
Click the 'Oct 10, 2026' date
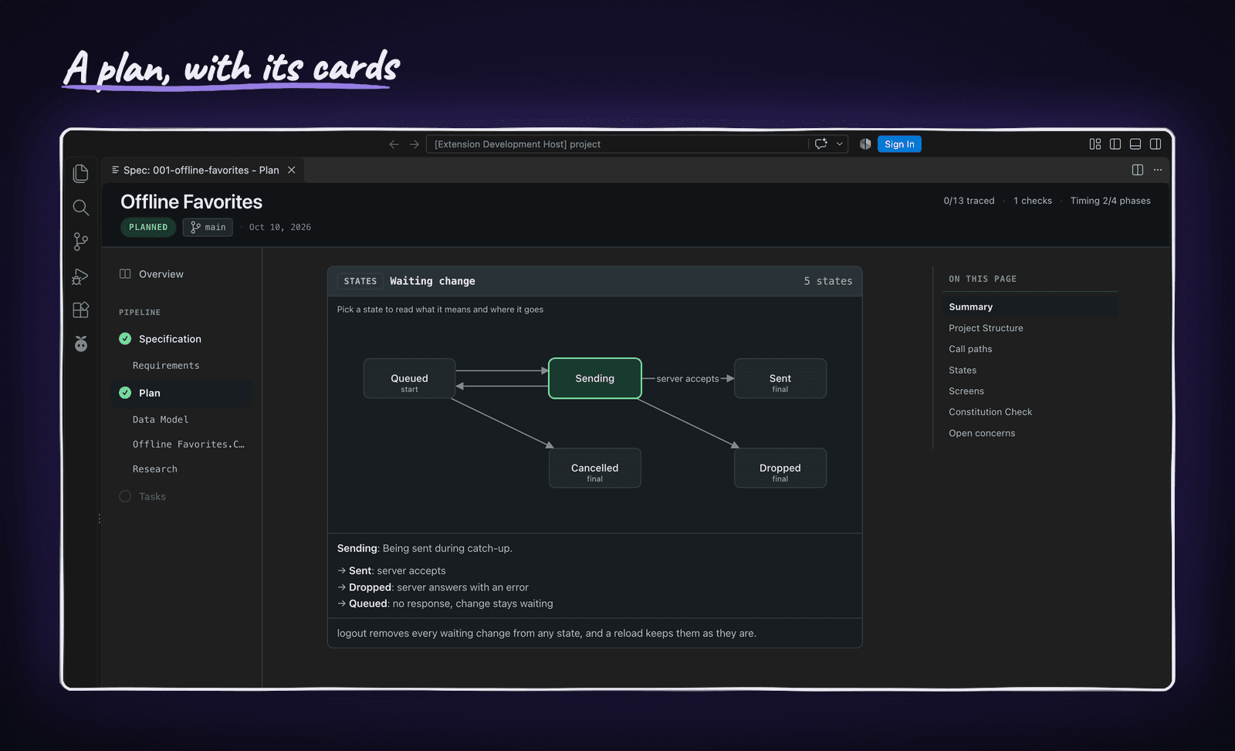(280, 228)
